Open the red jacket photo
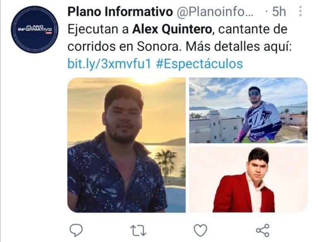 [248, 180]
